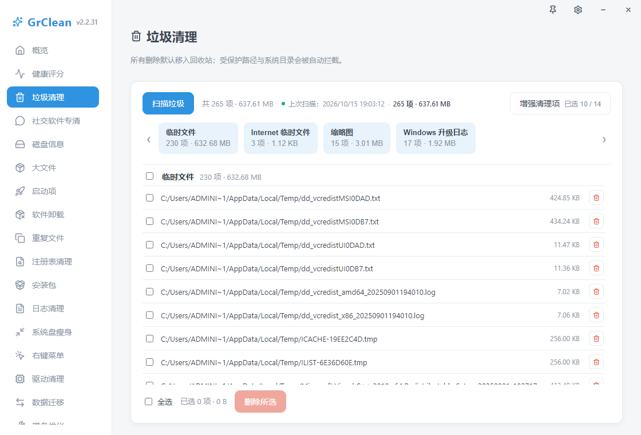Viewport: 641px width, 435px height.
Task: Click the 数据迁移 arrows icon
Action: (20, 402)
